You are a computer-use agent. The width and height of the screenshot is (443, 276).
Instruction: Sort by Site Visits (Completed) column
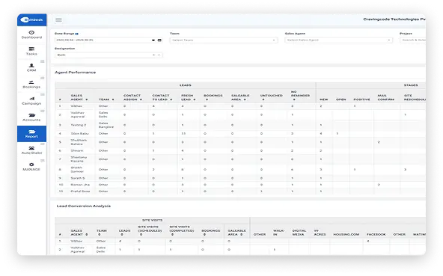coord(172,235)
